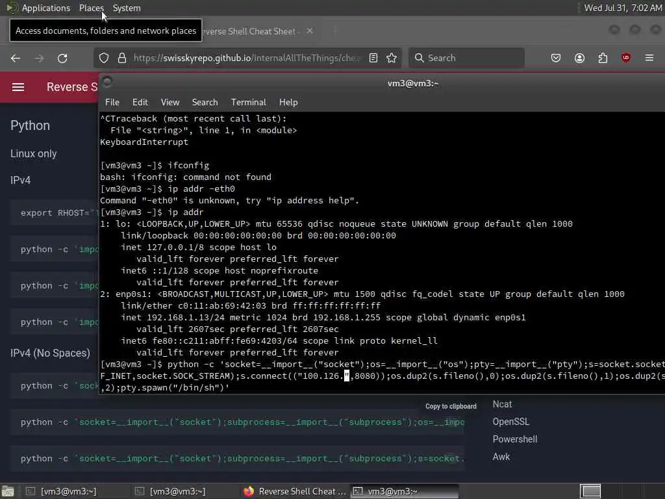Click terminal window title vm3@vm3:~
The width and height of the screenshot is (665, 499).
coord(412,83)
